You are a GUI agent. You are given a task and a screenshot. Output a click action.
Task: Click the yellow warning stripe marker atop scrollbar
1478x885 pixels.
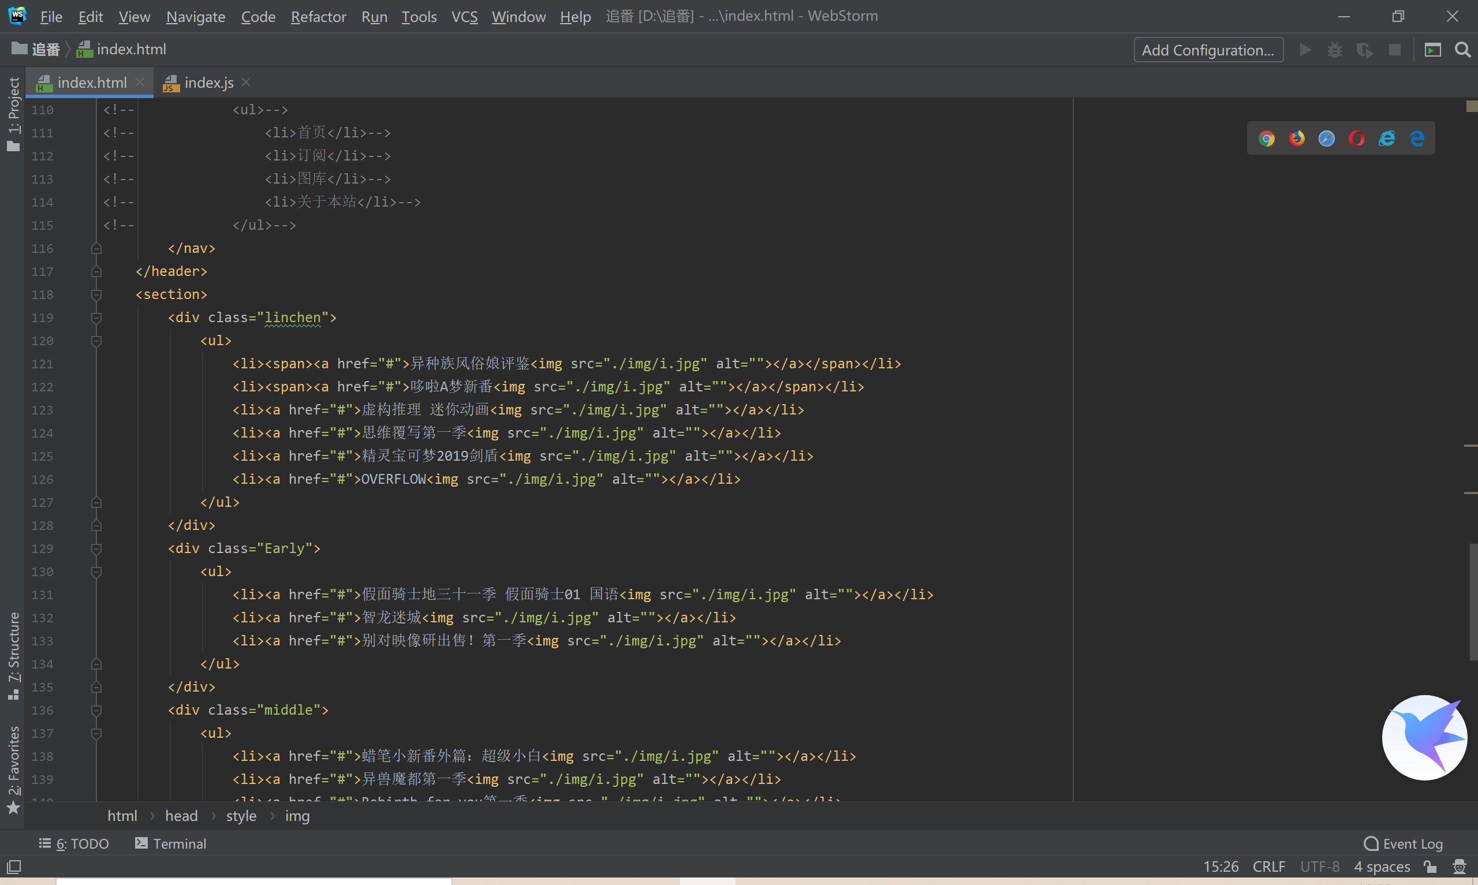[1472, 106]
